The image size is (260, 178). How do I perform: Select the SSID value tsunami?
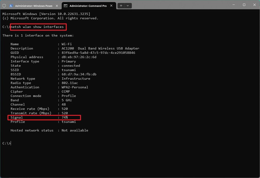point(69,70)
